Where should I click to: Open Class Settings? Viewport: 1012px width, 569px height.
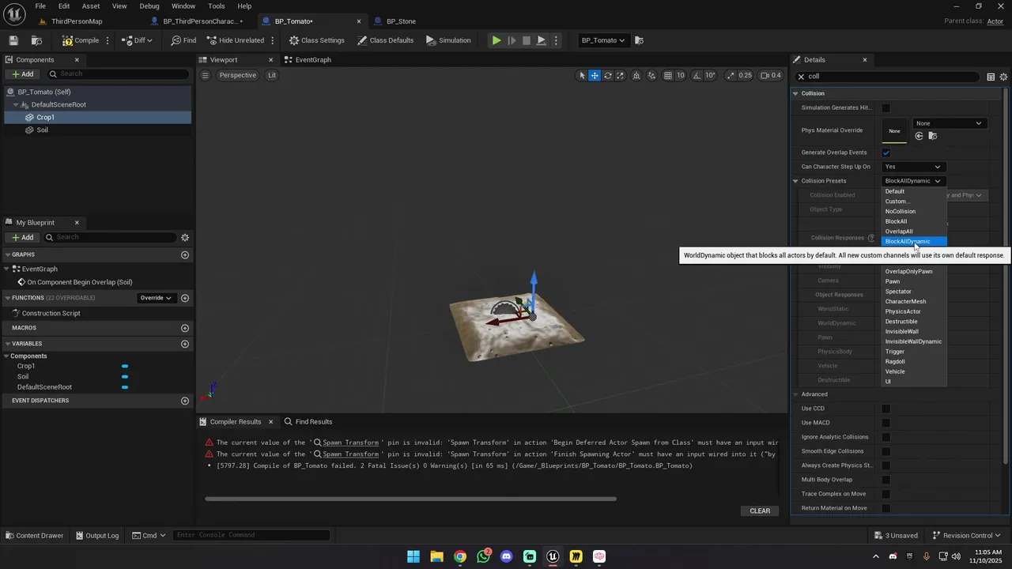[316, 40]
